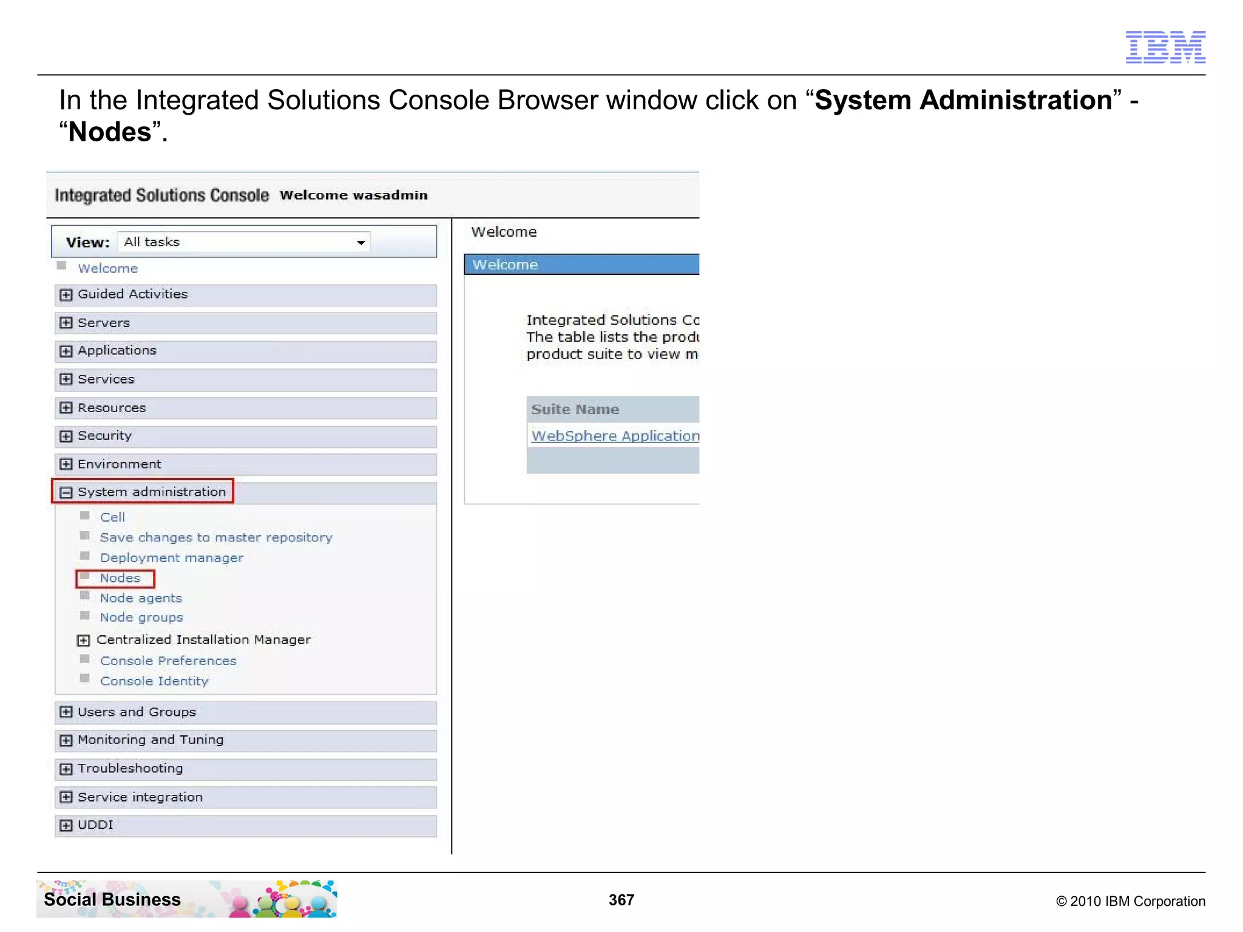
Task: Open the Cell link
Action: pyautogui.click(x=112, y=517)
